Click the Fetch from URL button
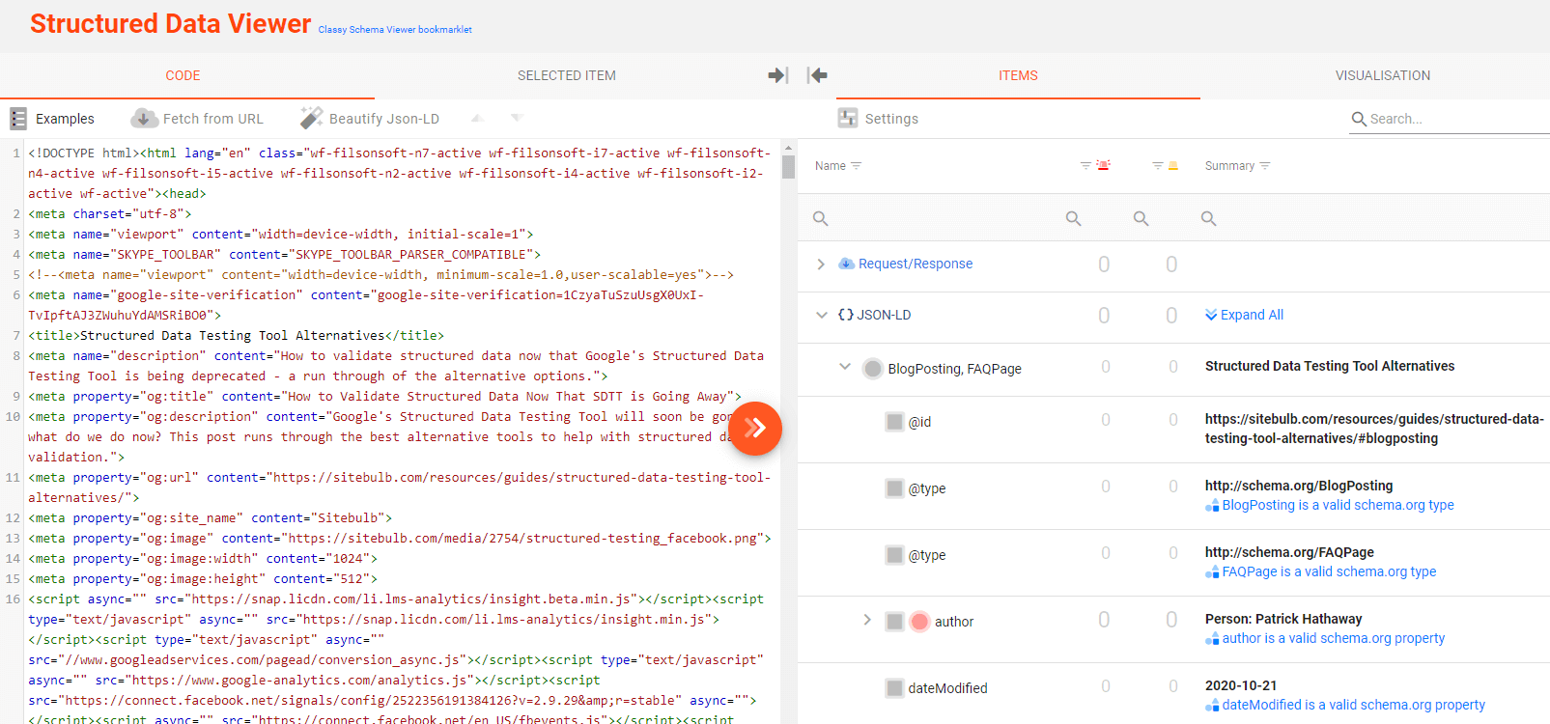This screenshot has height=724, width=1550. (197, 118)
